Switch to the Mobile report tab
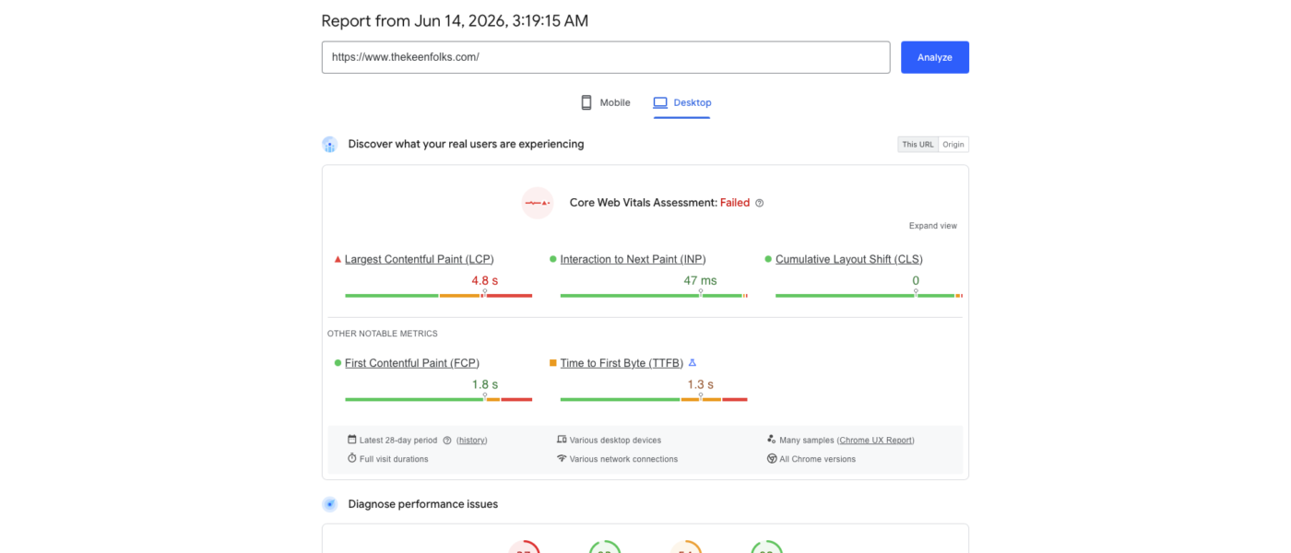Image resolution: width=1291 pixels, height=553 pixels. coord(605,103)
